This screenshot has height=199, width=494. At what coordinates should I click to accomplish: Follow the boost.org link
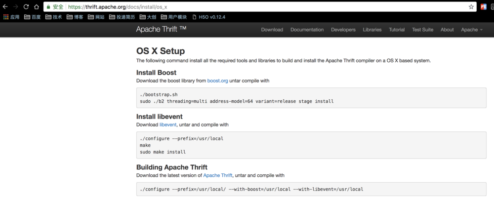(x=217, y=80)
